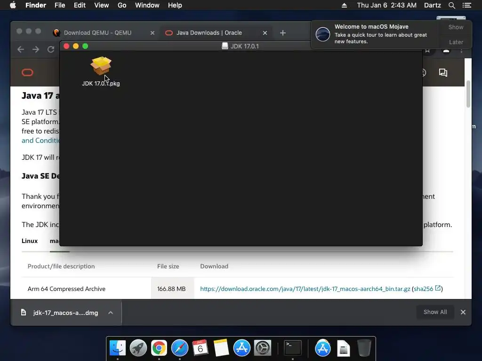Click the eject icon in menu bar

344,5
